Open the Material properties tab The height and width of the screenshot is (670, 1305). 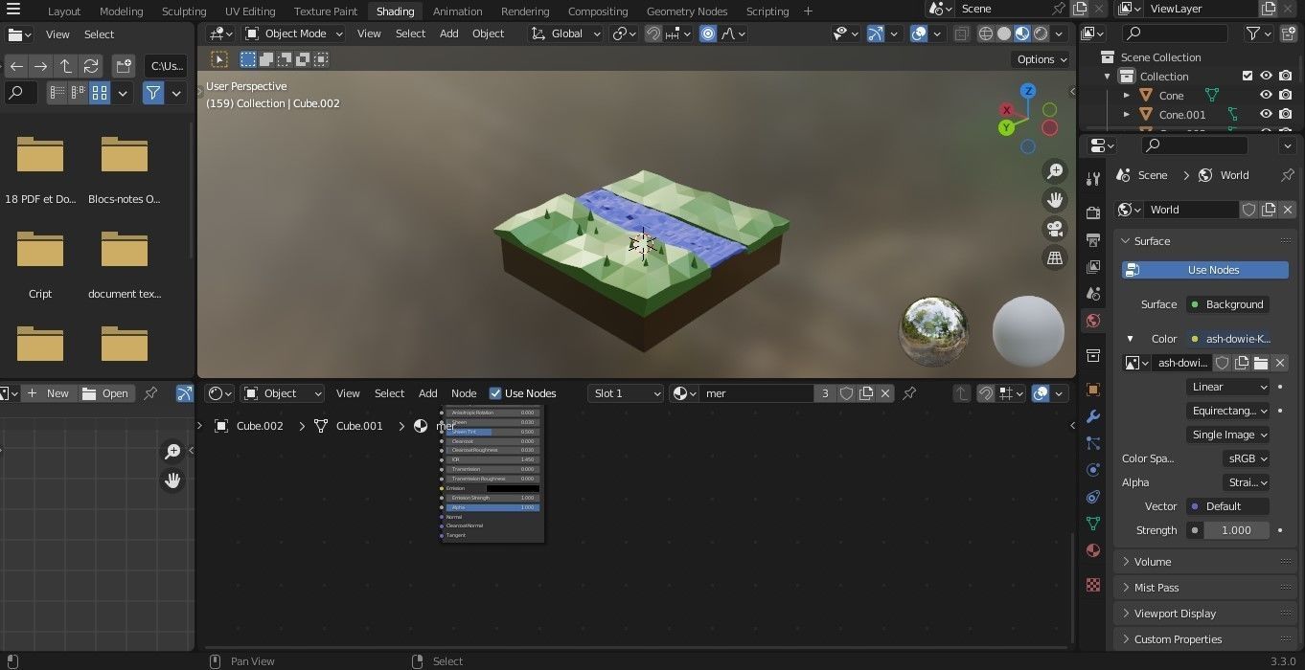pos(1093,550)
